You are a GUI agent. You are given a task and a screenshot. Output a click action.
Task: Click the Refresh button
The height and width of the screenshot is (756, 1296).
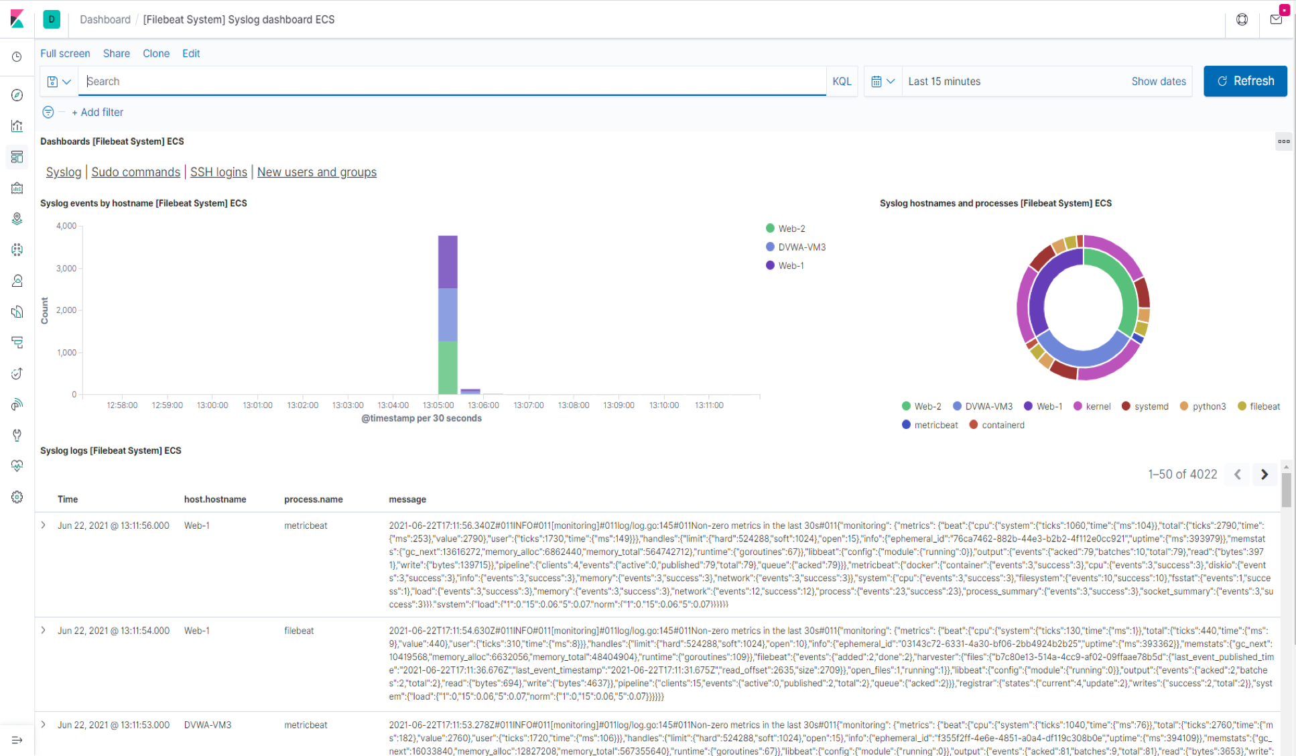1245,81
